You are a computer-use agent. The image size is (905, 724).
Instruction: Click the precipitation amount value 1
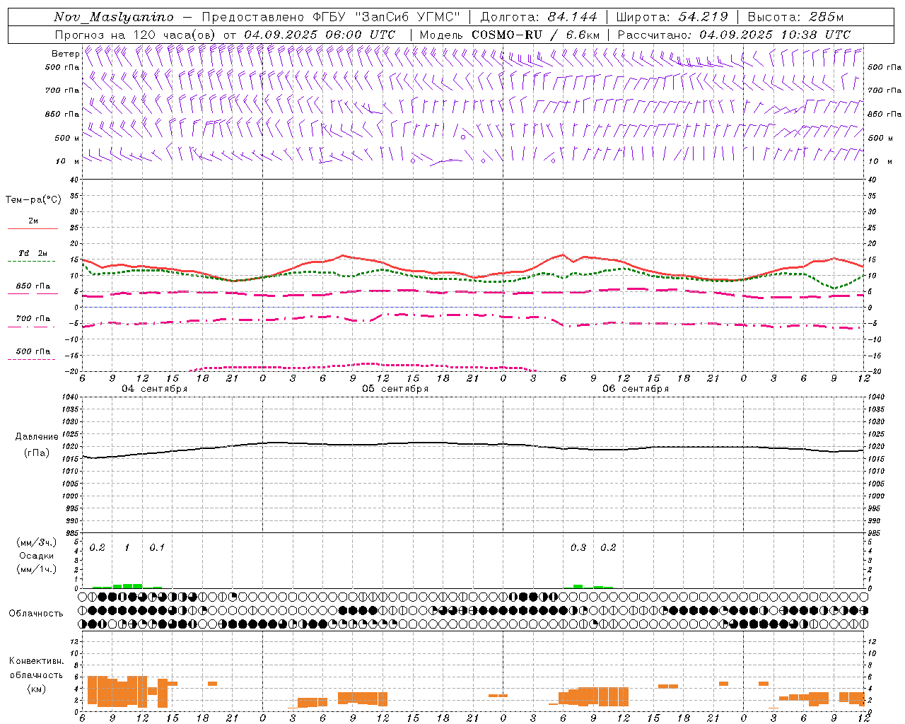(127, 548)
